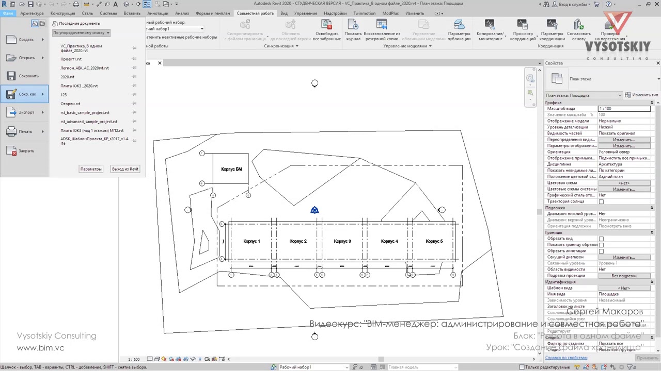Pin the Проект1.rvt recent document

[134, 59]
